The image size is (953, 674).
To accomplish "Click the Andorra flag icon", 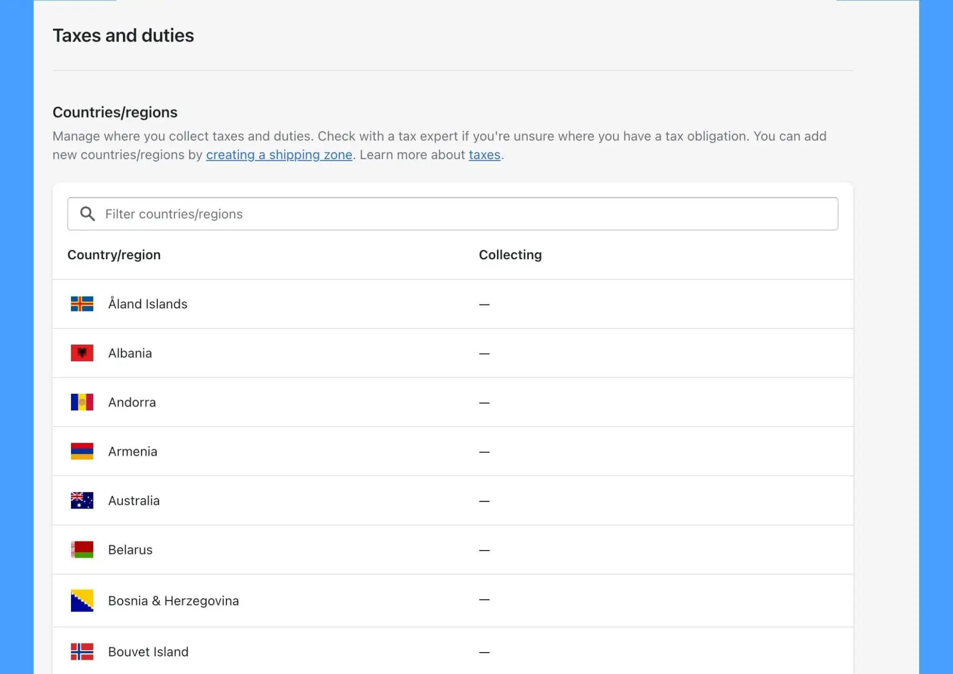I will point(82,402).
